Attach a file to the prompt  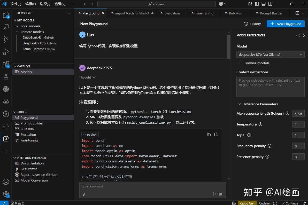83,194
